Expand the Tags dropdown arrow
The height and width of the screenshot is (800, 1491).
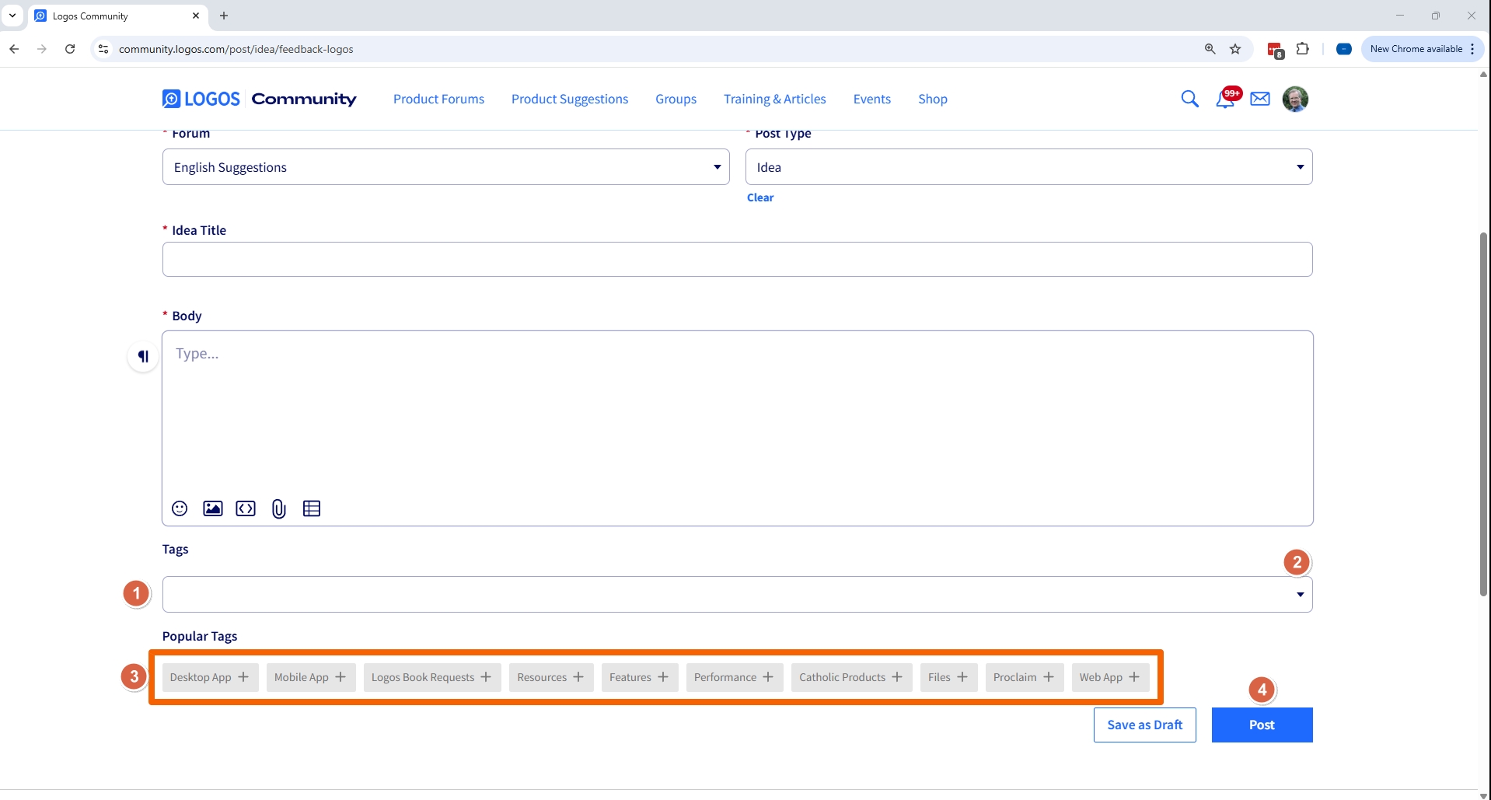(1300, 595)
